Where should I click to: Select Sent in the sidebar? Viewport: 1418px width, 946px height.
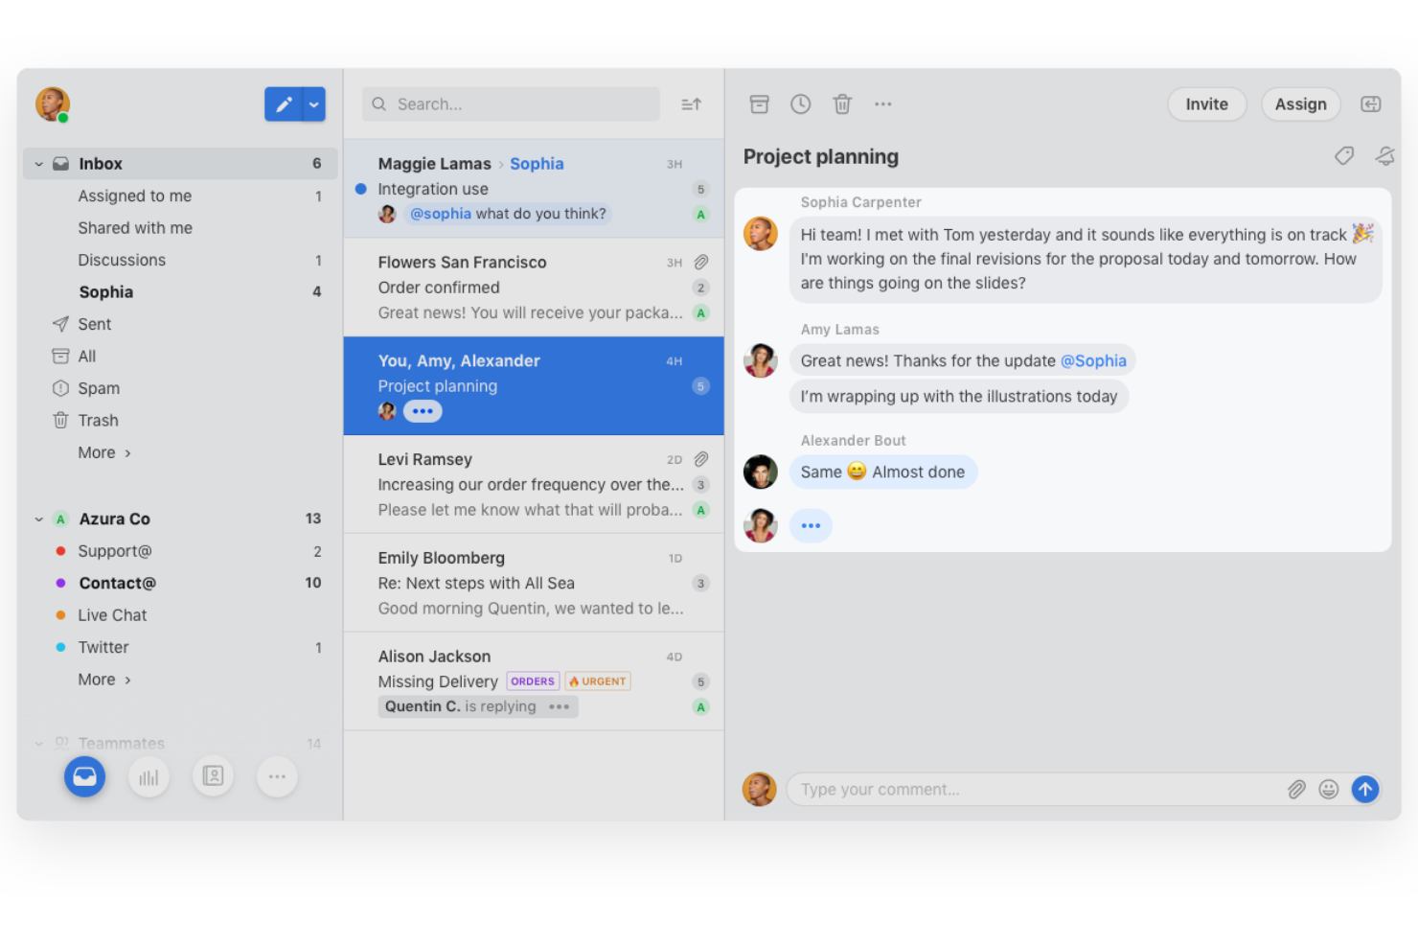pos(94,324)
